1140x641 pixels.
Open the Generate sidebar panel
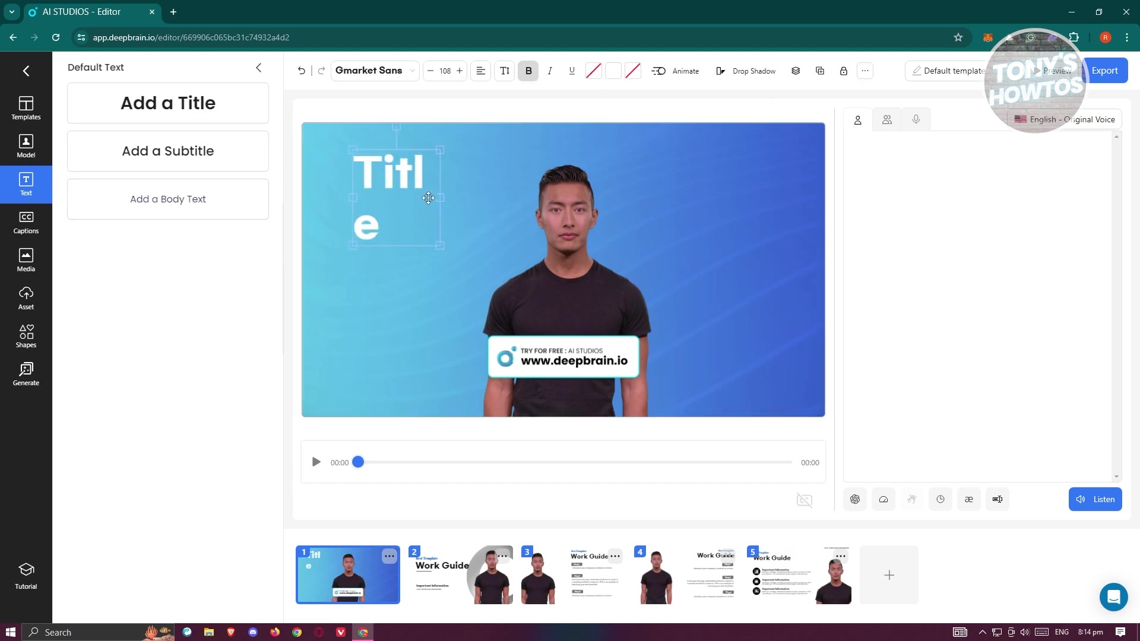(26, 375)
